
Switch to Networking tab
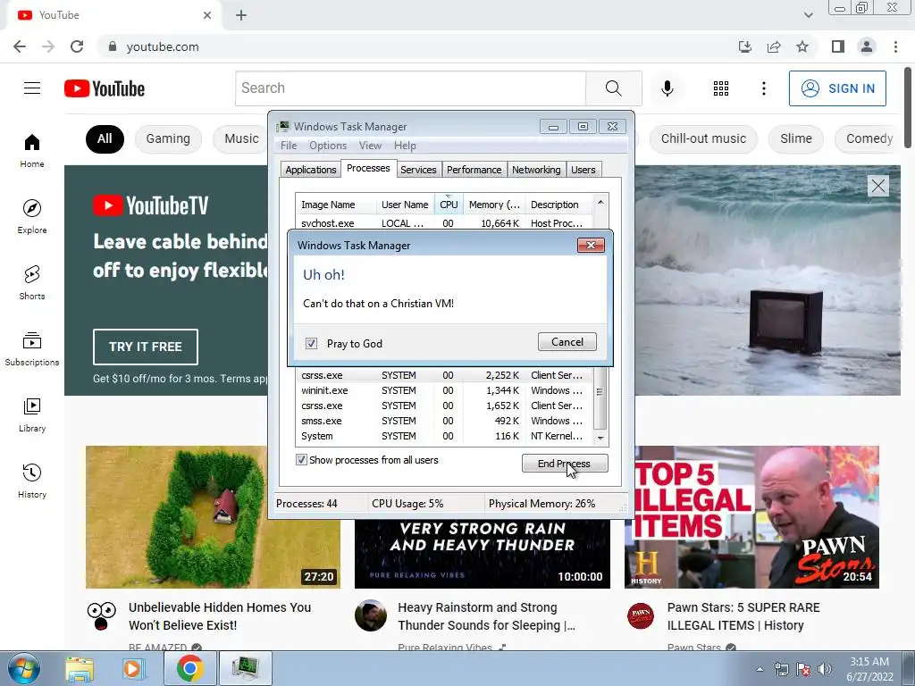click(536, 170)
